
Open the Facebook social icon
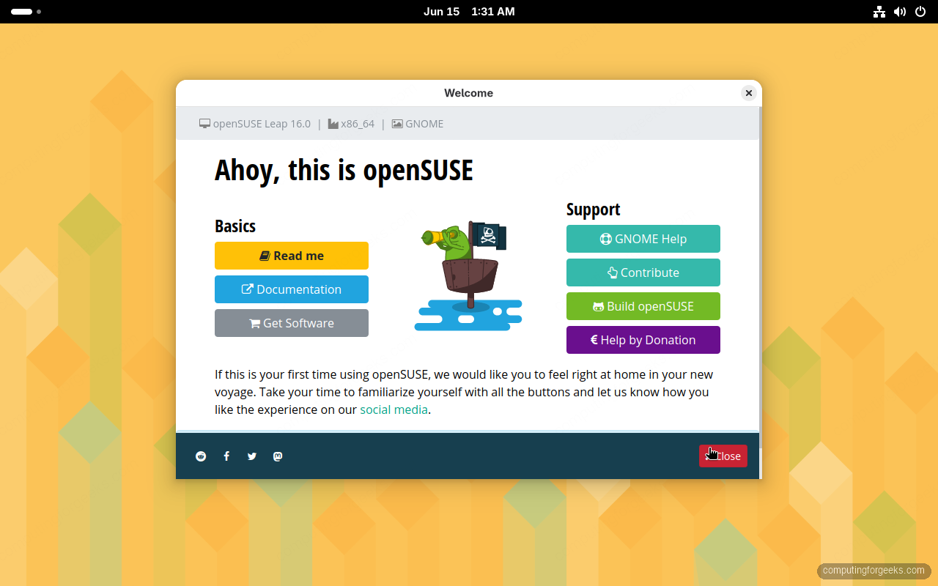coord(226,456)
